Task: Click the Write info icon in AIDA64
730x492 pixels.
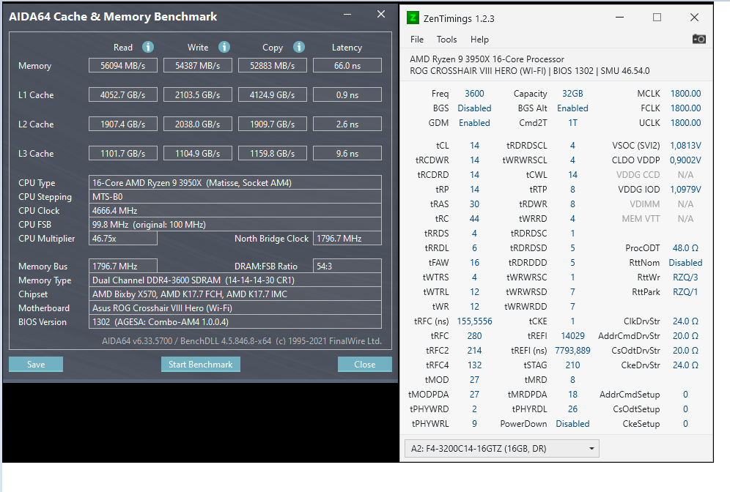Action: [x=224, y=47]
